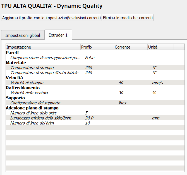This screenshot has height=175, width=187.
Task: Click the Profilo column header
Action: click(97, 47)
